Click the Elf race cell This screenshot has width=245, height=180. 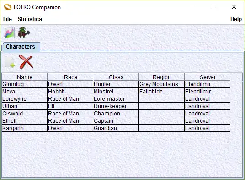(70, 106)
